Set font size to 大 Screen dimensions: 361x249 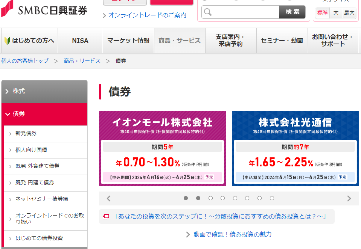click(x=336, y=13)
